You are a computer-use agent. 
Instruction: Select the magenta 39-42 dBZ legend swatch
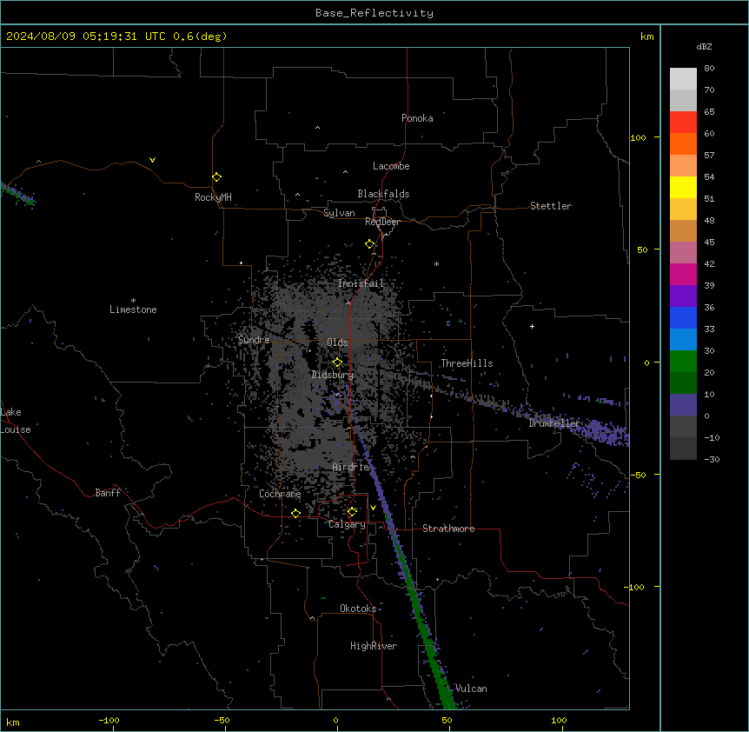point(683,274)
